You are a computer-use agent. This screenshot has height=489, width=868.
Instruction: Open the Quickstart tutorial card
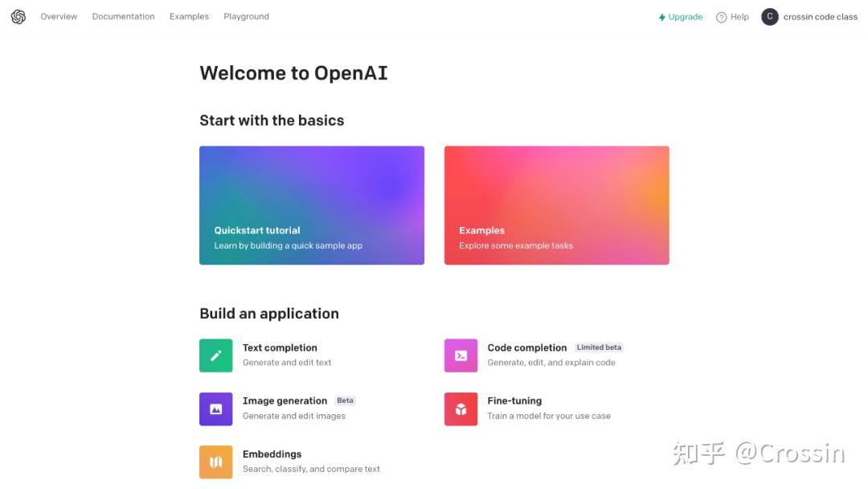(x=312, y=205)
